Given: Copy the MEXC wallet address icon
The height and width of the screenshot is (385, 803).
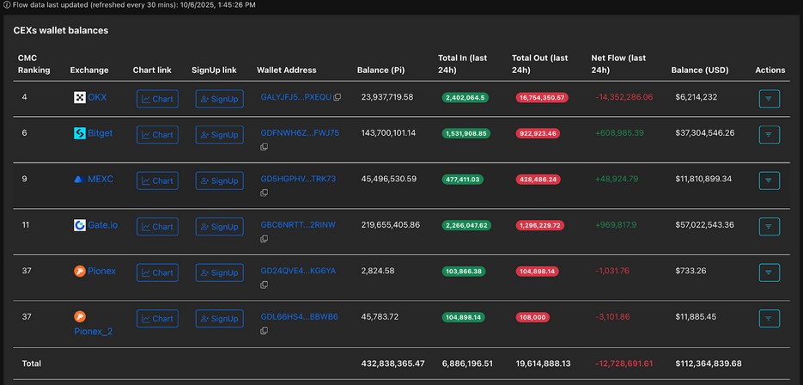Looking at the screenshot, I should tap(264, 193).
